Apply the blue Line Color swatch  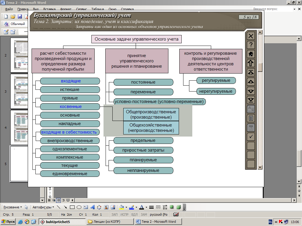click(x=132, y=207)
